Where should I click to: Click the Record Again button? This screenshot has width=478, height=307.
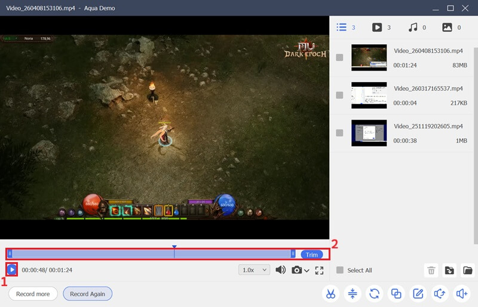pos(87,294)
